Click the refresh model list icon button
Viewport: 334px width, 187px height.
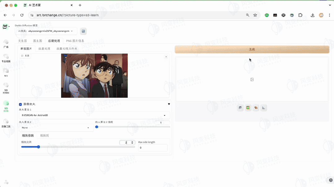(83, 31)
